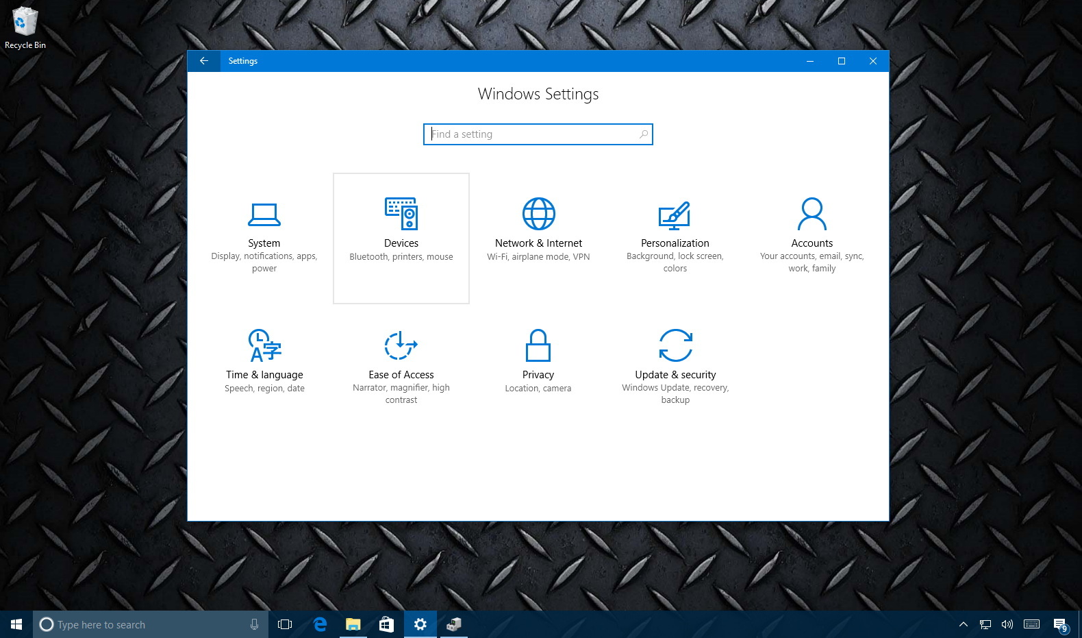Open the Network & Internet globe icon

539,214
